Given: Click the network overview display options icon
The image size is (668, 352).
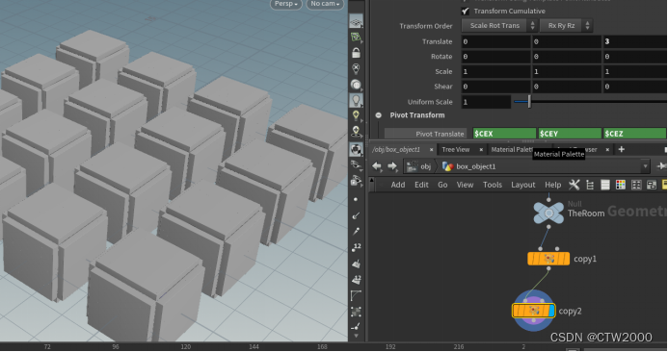Looking at the screenshot, I should coord(652,185).
